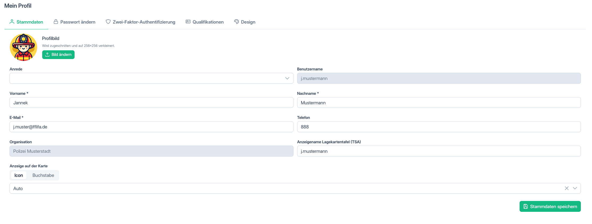This screenshot has height=224, width=592.
Task: Open the Auto map icon combo box
Action: pos(295,188)
